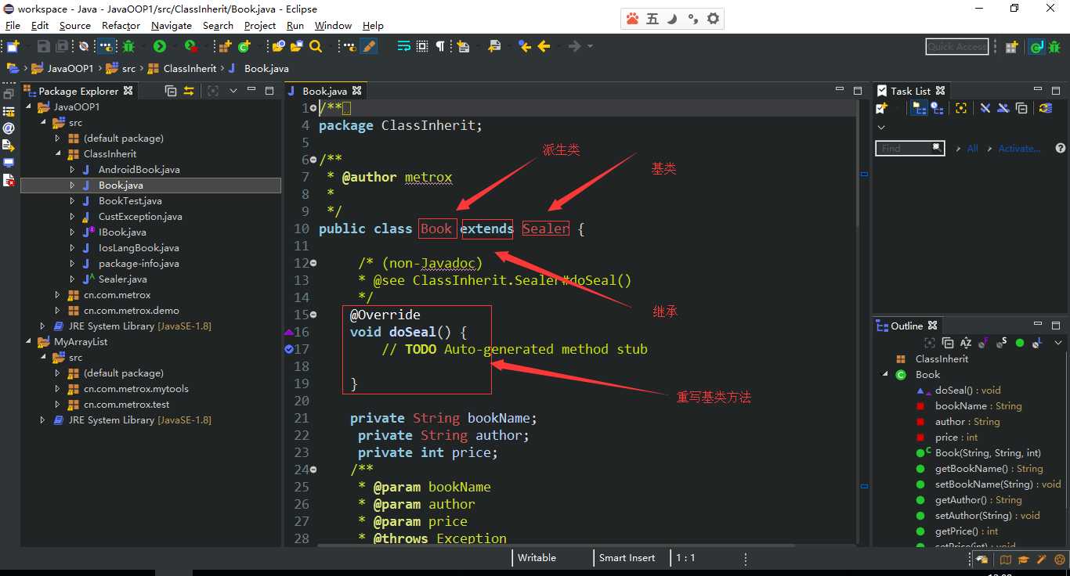Click the task marker beside line 17
Image resolution: width=1070 pixels, height=576 pixels.
click(289, 349)
